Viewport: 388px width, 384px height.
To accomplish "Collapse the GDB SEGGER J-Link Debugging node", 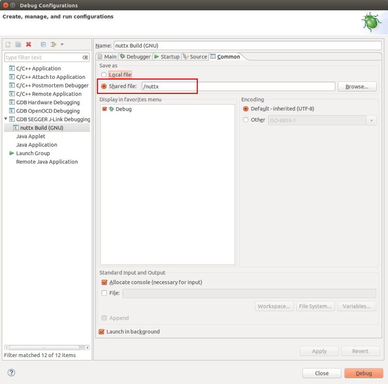I will pos(6,119).
